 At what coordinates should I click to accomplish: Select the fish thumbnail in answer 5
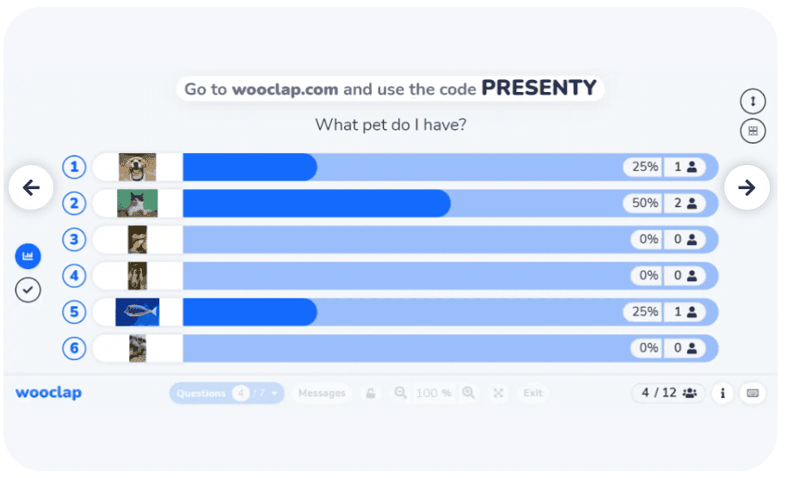(x=138, y=312)
